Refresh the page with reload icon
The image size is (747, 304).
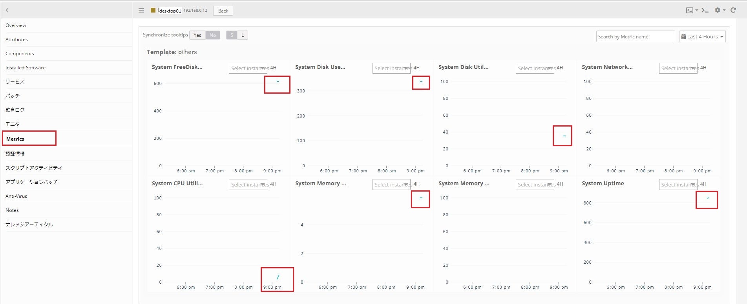733,11
